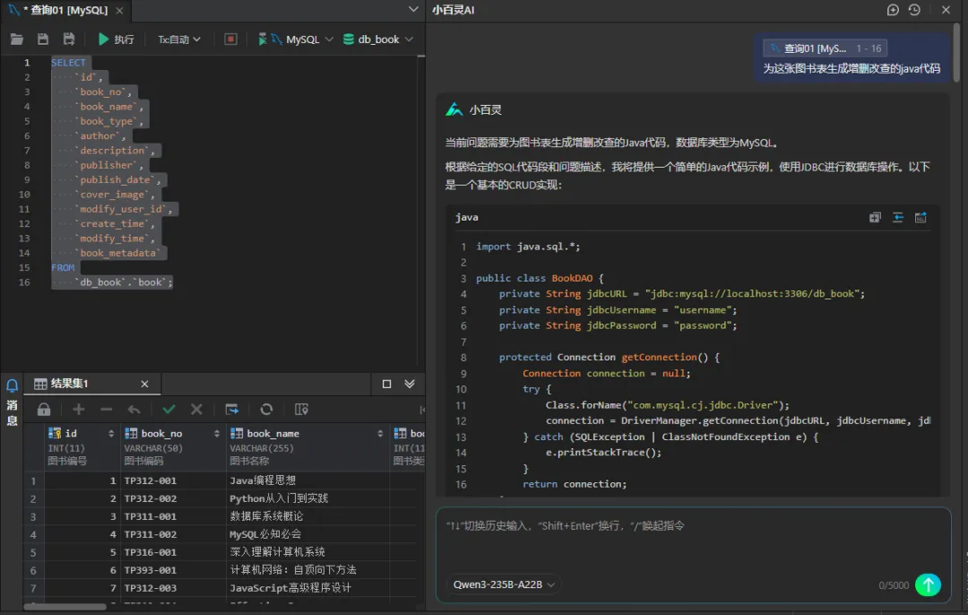The height and width of the screenshot is (615, 968).
Task: Toggle the result set lock
Action: 43,410
